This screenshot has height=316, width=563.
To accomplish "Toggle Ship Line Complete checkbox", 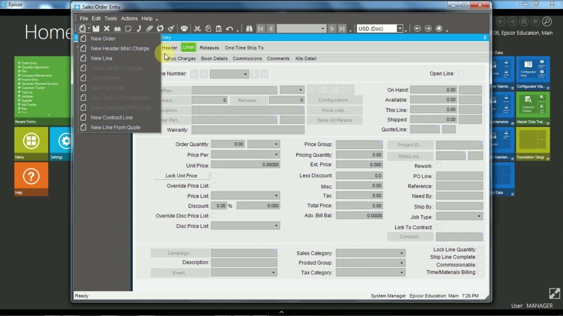I will point(480,257).
